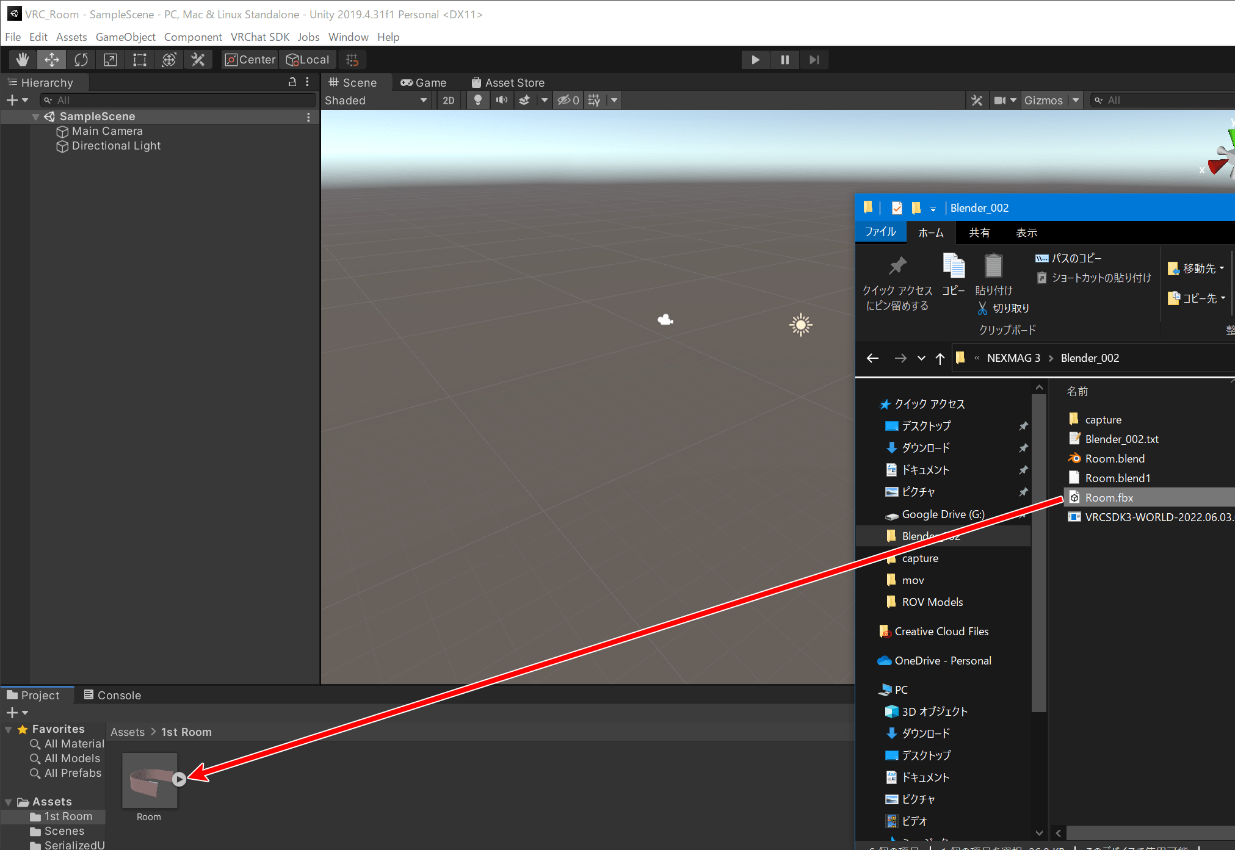Toggle Local handle rotation button
The height and width of the screenshot is (850, 1235).
click(x=308, y=60)
